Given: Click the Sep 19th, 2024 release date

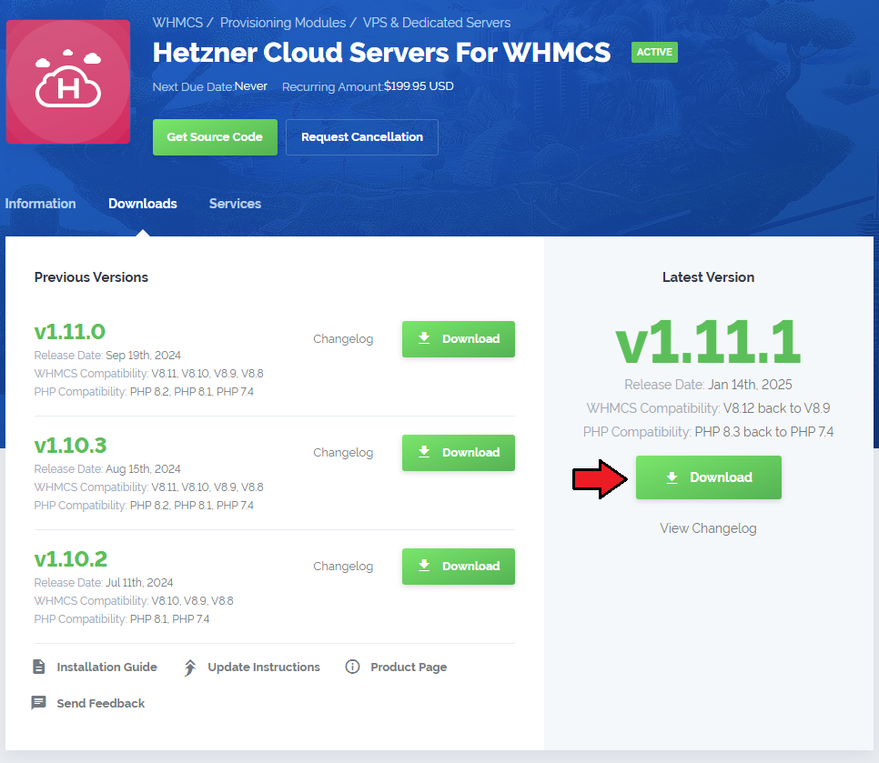Looking at the screenshot, I should [x=143, y=356].
